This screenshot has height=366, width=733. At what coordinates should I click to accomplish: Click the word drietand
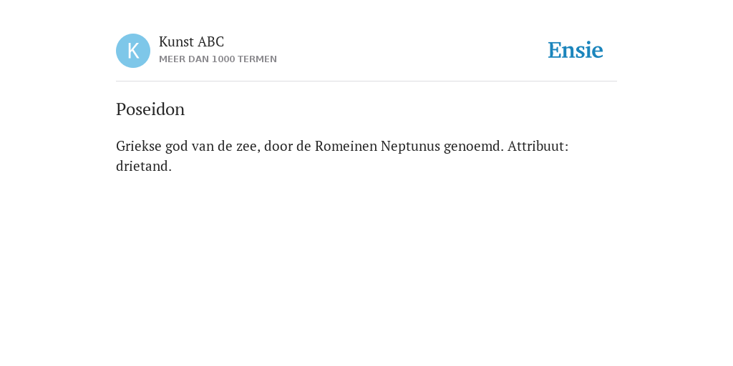pos(143,166)
